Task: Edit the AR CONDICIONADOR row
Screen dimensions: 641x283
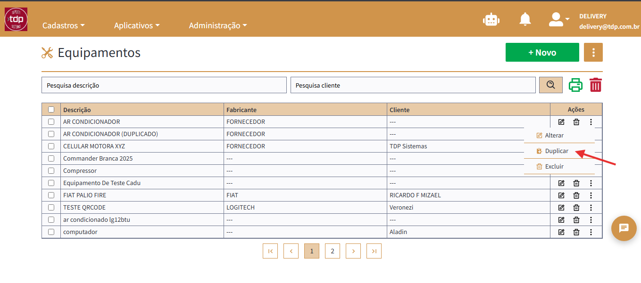Action: [561, 122]
